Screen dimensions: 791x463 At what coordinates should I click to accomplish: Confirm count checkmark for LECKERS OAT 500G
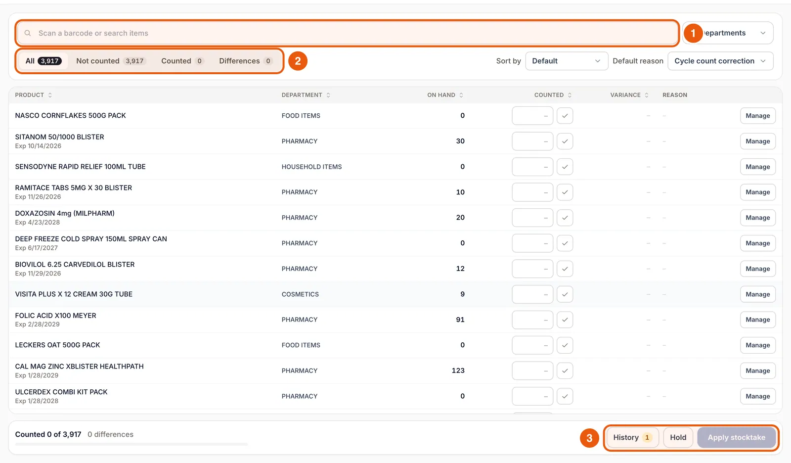(x=565, y=345)
